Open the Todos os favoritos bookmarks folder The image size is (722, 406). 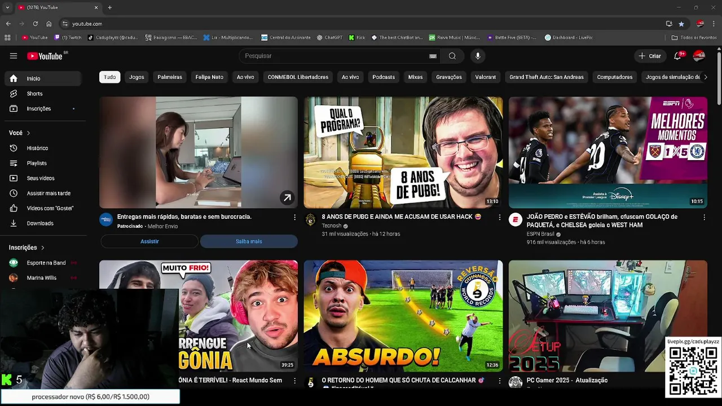694,38
